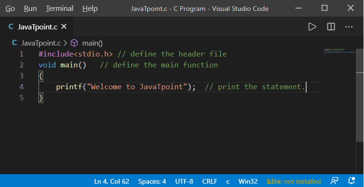Image resolution: width=364 pixels, height=187 pixels.
Task: Click the closing brace on line 5
Action: (41, 98)
